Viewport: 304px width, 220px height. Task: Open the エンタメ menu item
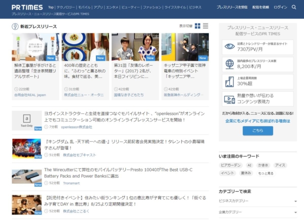point(112,8)
